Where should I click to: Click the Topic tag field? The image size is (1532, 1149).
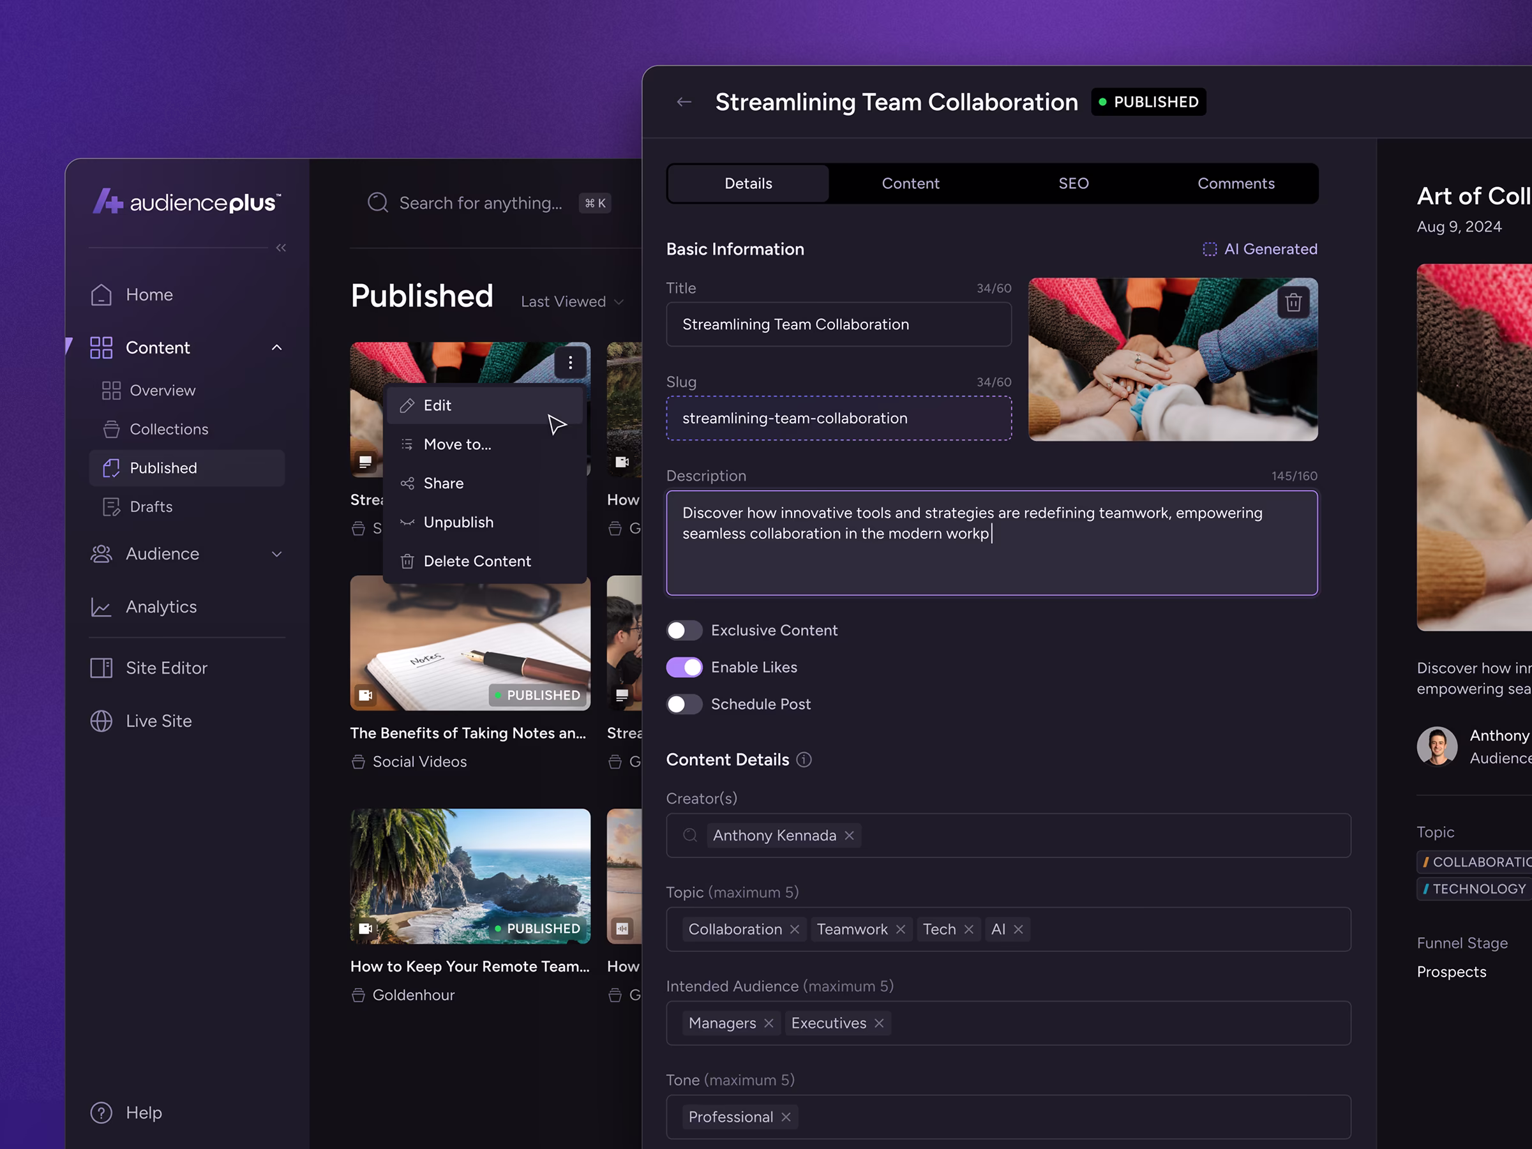[1009, 929]
